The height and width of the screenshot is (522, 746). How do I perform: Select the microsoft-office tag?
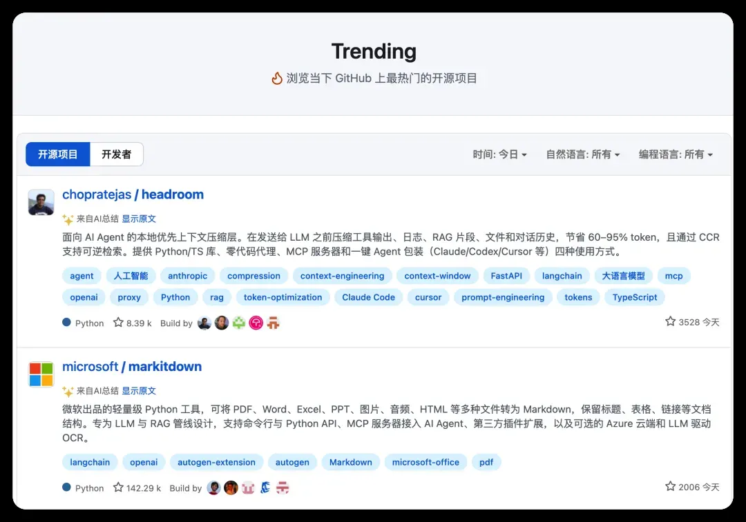click(425, 462)
